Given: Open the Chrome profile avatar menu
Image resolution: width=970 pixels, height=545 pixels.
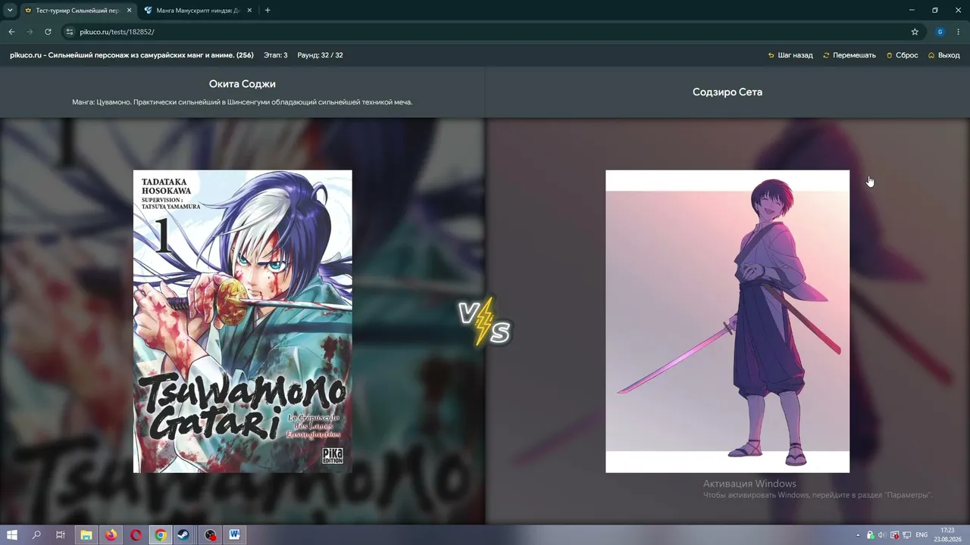Looking at the screenshot, I should tap(940, 32).
